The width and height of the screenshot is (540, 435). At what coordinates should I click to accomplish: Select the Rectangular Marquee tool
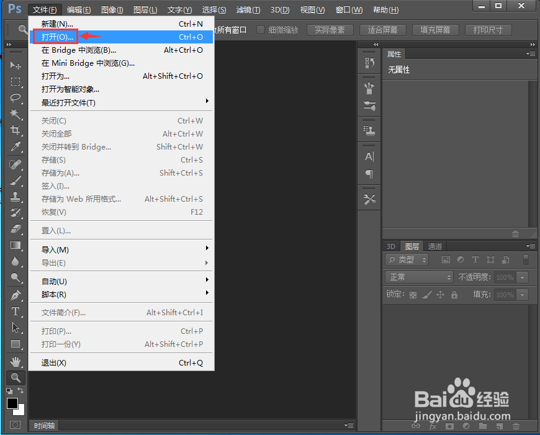click(x=15, y=82)
